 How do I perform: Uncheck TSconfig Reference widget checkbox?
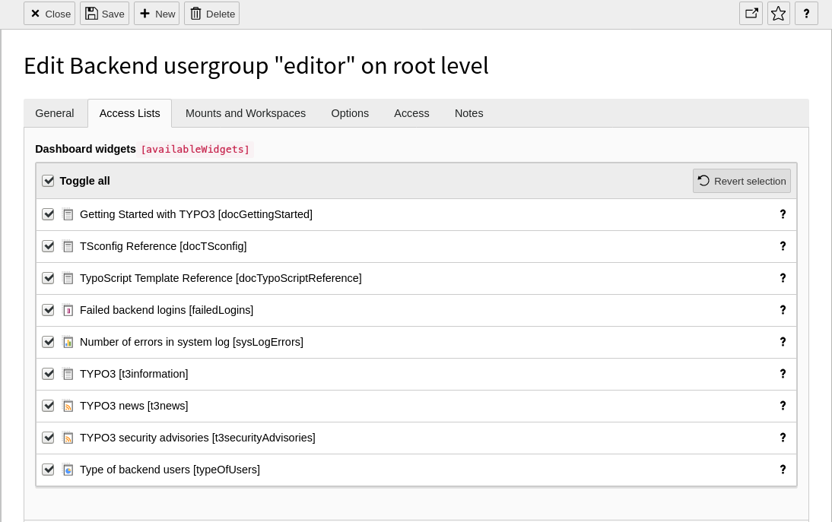pos(48,246)
